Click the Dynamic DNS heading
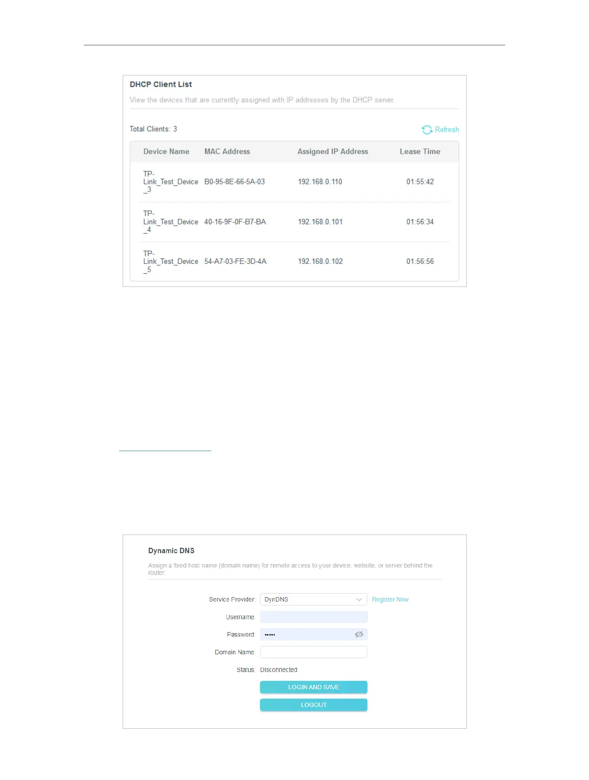This screenshot has height=780, width=589. coord(171,551)
